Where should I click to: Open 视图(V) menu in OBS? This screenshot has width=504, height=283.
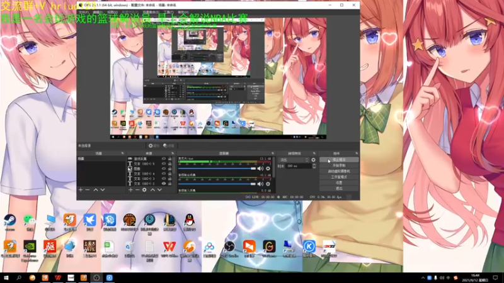pos(112,12)
